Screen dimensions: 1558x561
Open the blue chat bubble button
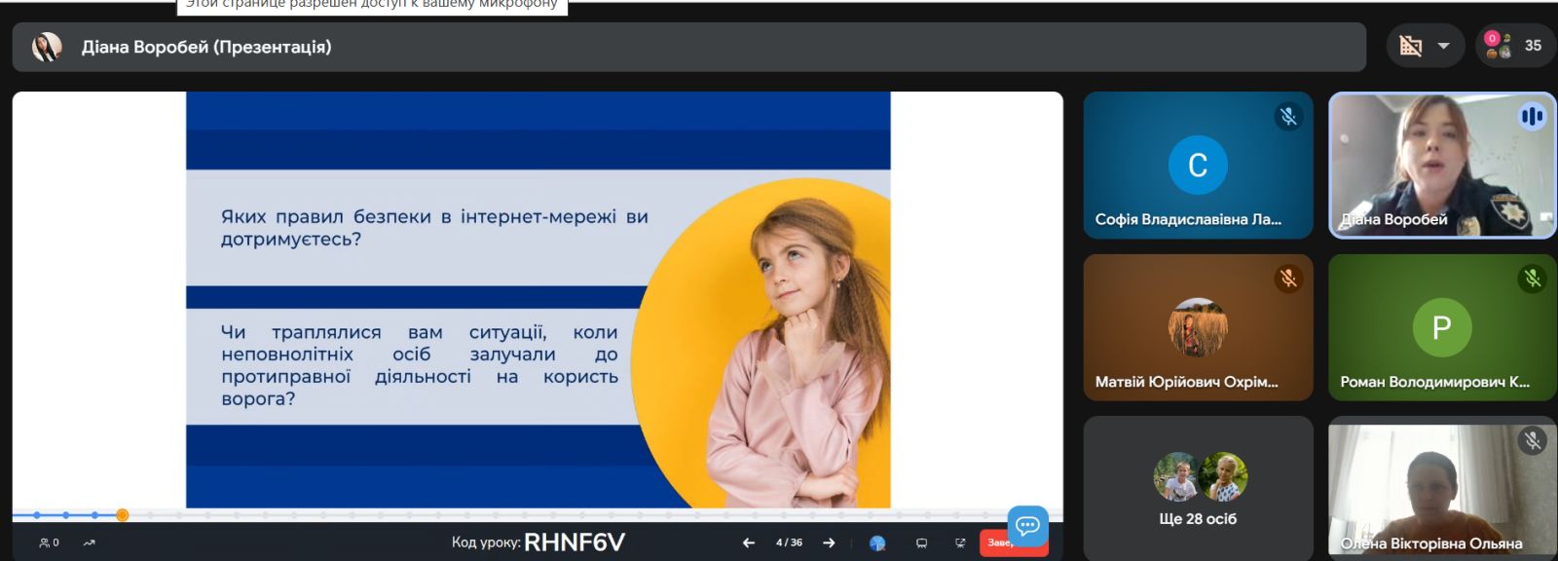pyautogui.click(x=1027, y=526)
